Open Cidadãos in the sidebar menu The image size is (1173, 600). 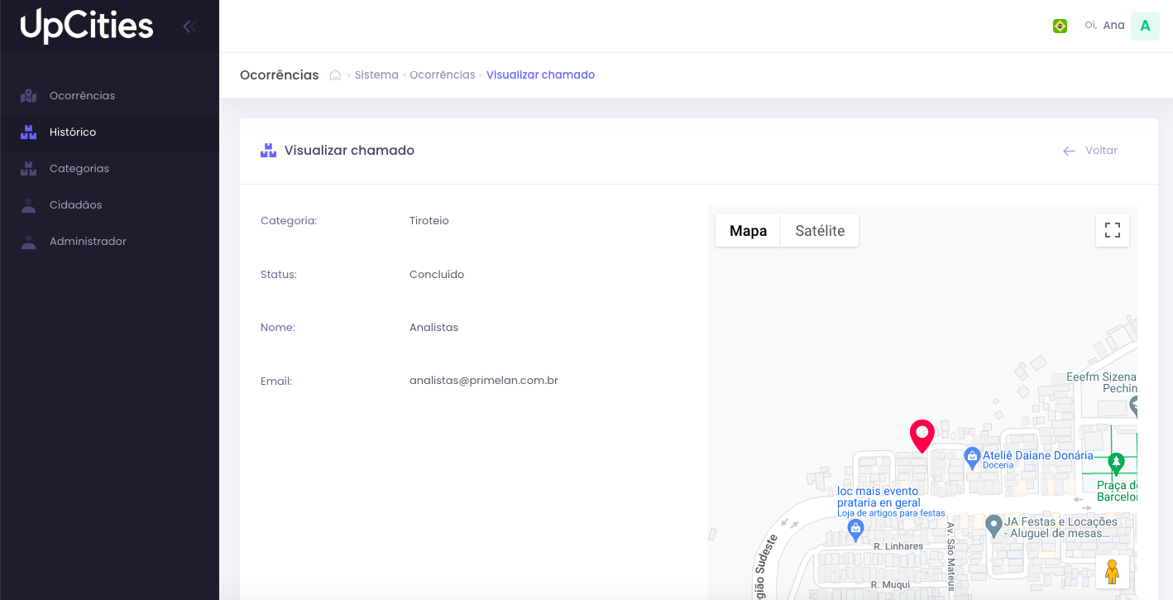tap(109, 205)
